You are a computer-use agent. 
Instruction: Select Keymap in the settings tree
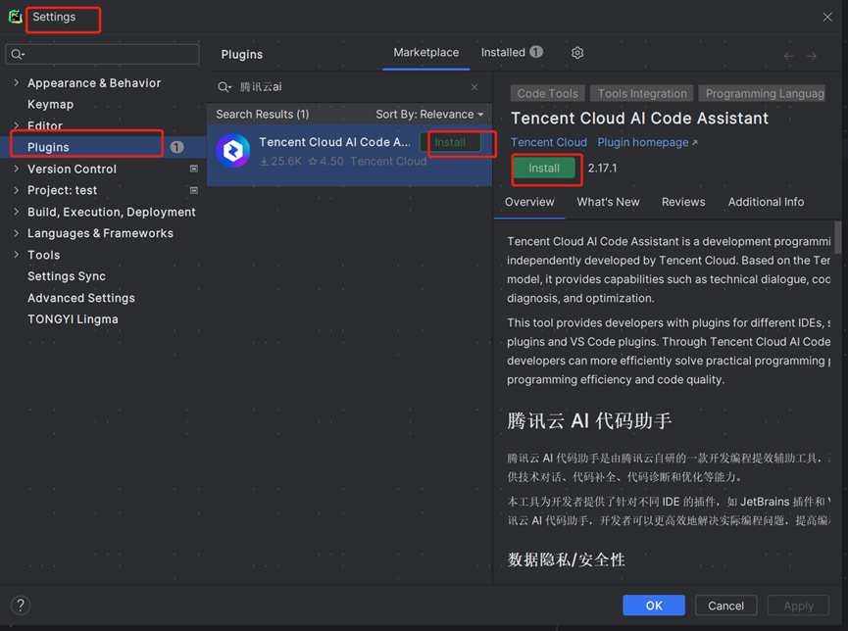click(50, 105)
